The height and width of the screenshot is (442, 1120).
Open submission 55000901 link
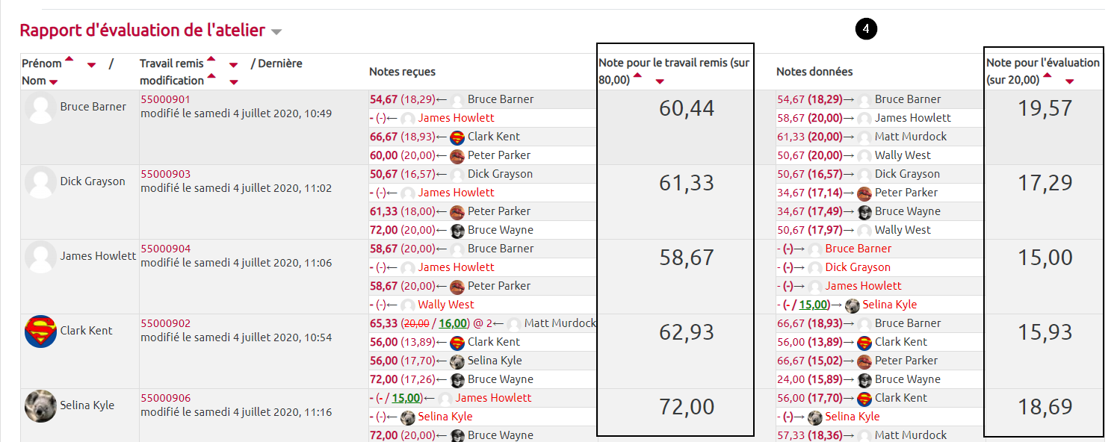[x=165, y=99]
